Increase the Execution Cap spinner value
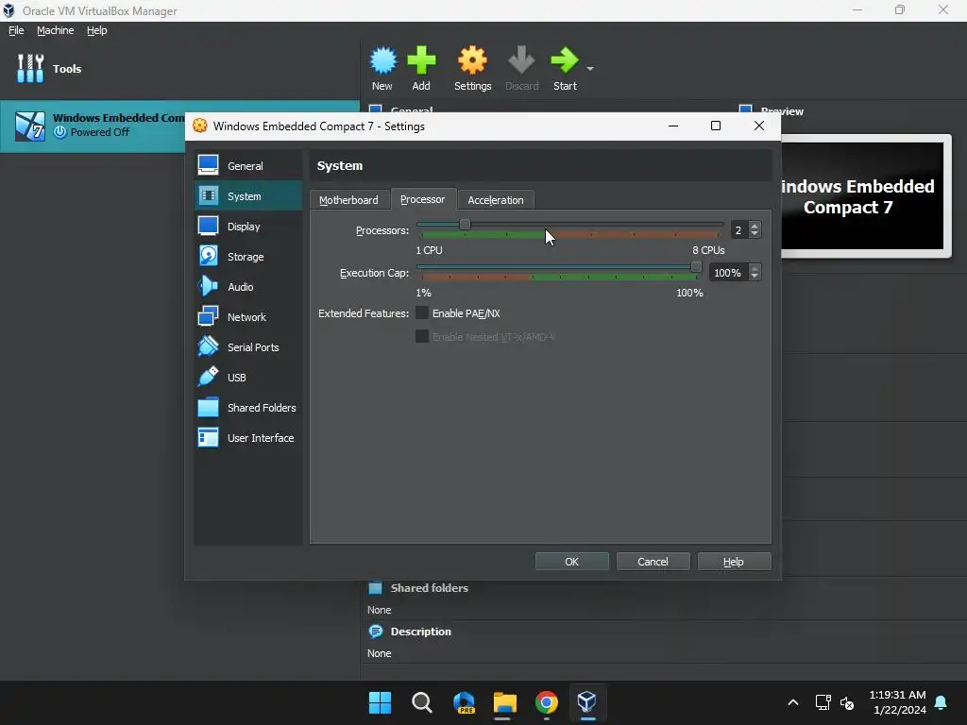 click(755, 268)
